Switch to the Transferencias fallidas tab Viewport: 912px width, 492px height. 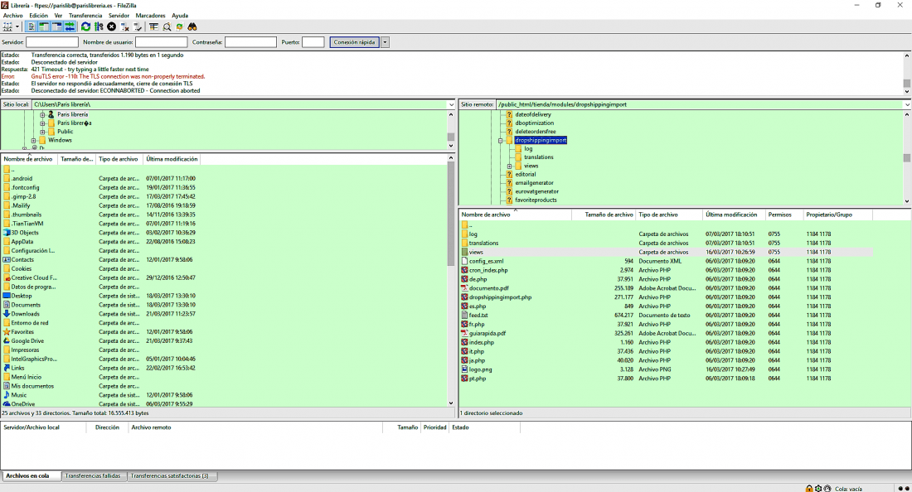click(x=93, y=475)
